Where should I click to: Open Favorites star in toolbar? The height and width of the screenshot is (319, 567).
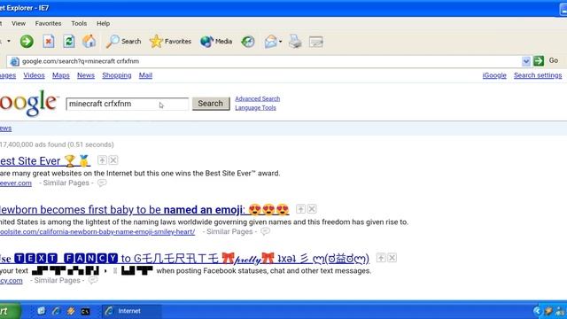(170, 42)
